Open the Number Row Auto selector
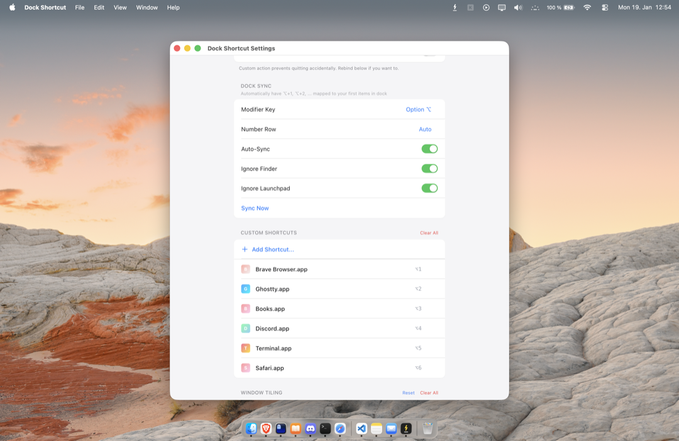This screenshot has width=679, height=441. tap(425, 129)
